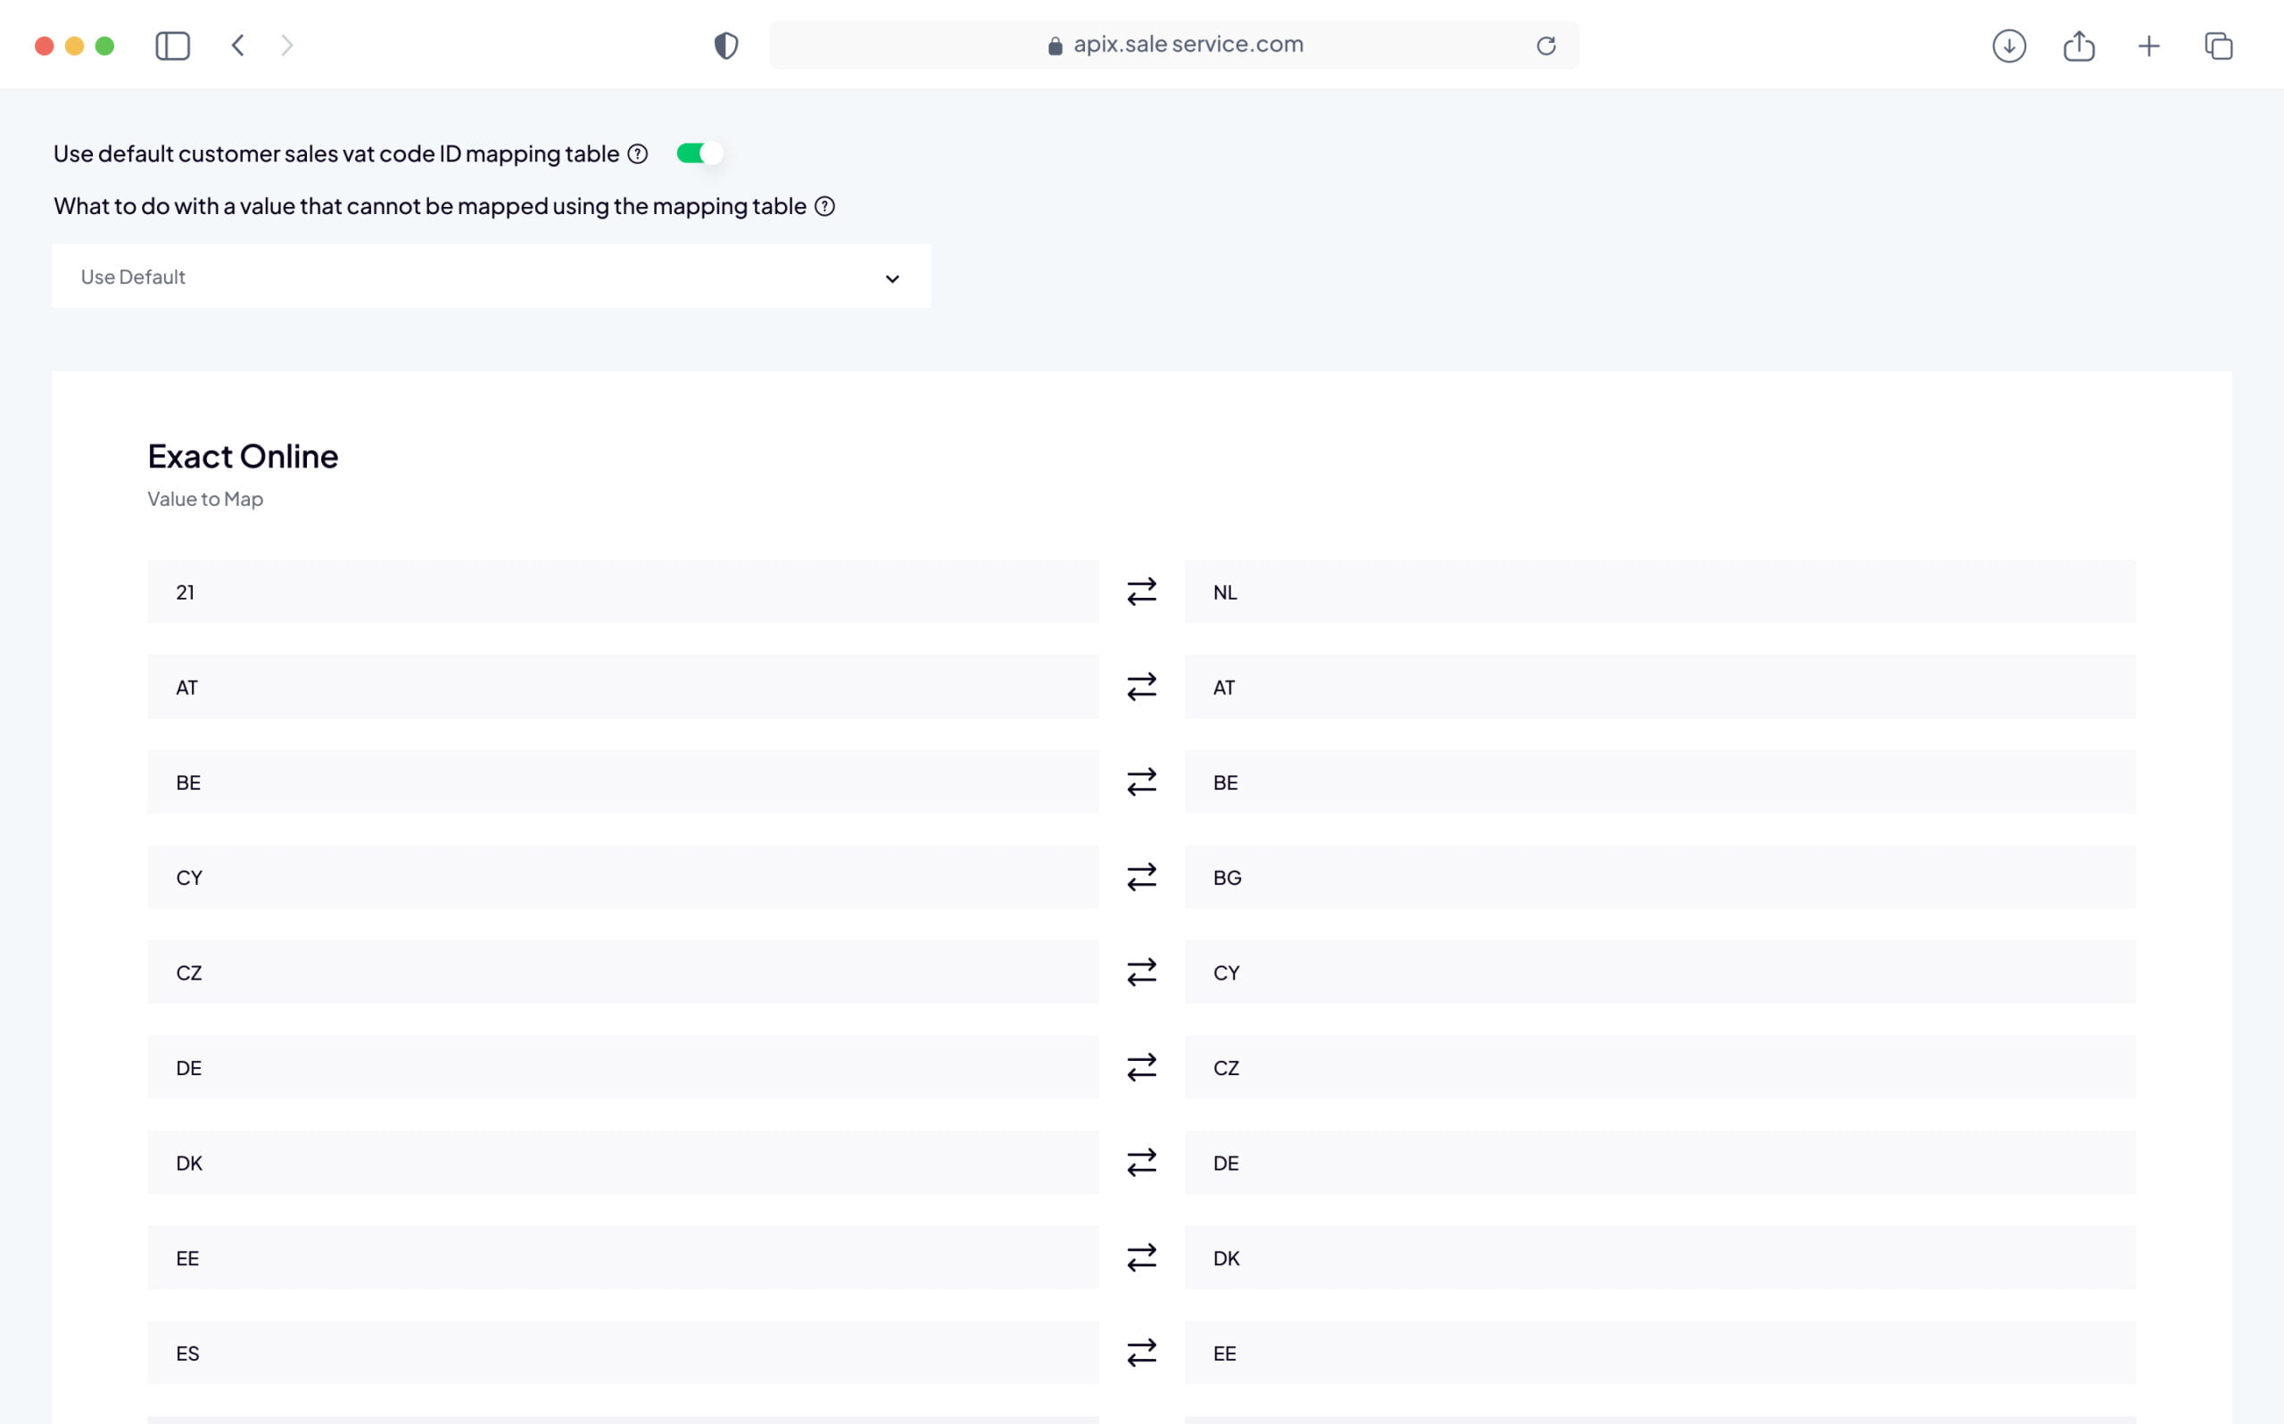This screenshot has height=1424, width=2284.
Task: Go forward using browser forward arrow
Action: point(287,46)
